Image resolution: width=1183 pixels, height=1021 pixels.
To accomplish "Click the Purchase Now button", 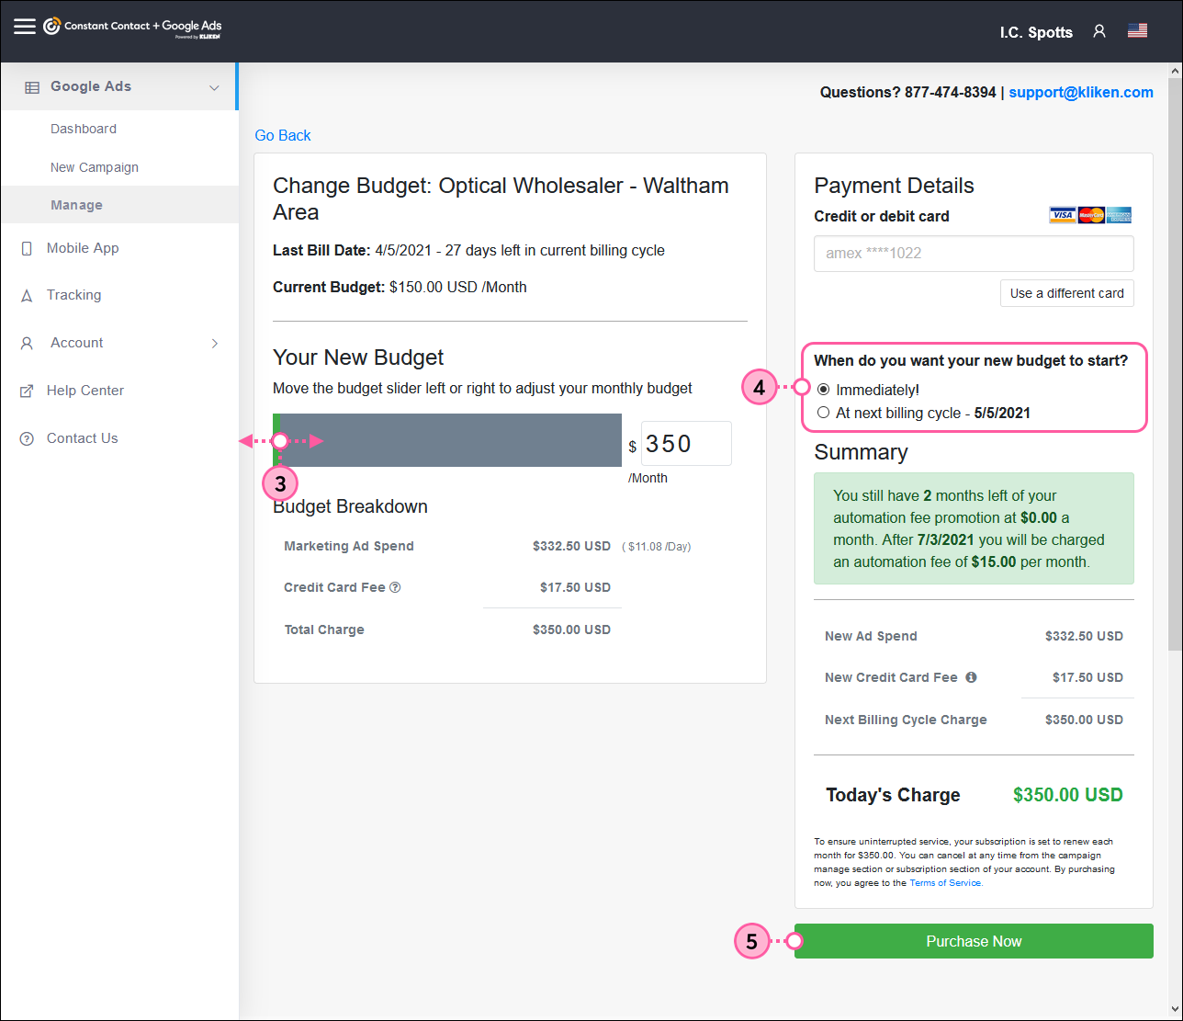I will tap(974, 941).
